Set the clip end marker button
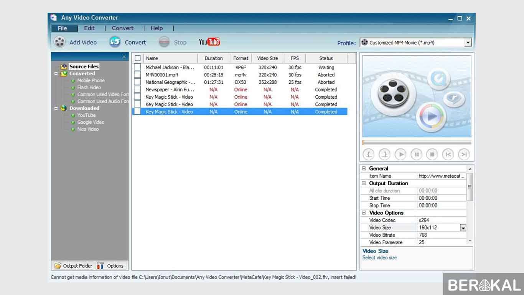This screenshot has height=295, width=524. click(x=384, y=154)
